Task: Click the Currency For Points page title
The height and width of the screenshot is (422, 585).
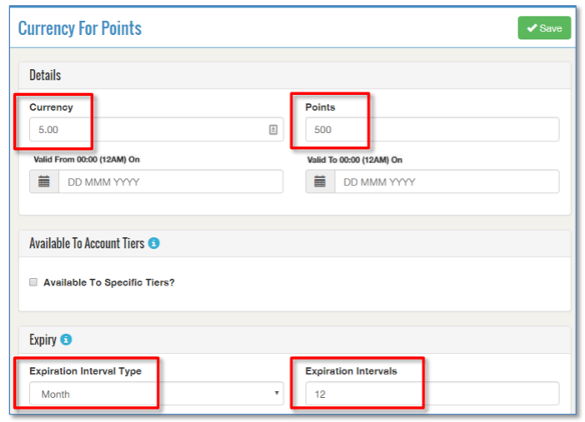Action: point(80,28)
